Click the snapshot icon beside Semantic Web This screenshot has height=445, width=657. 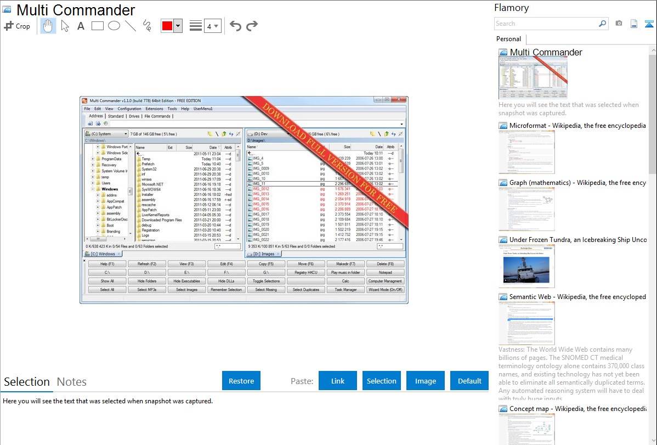click(503, 297)
